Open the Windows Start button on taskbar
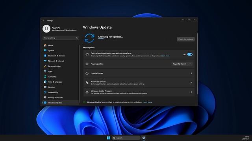This screenshot has height=141, width=252. pos(109,138)
